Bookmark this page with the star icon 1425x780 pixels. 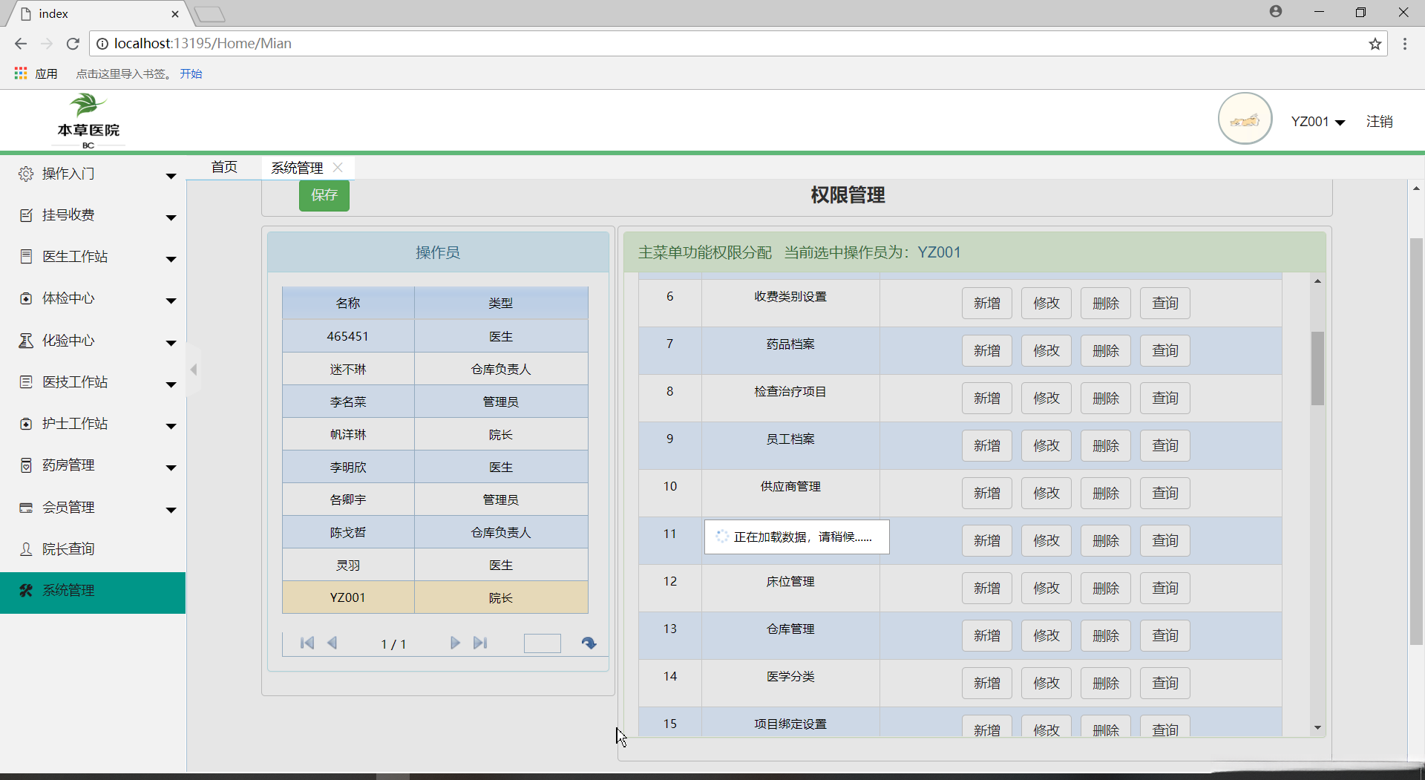[x=1375, y=44]
